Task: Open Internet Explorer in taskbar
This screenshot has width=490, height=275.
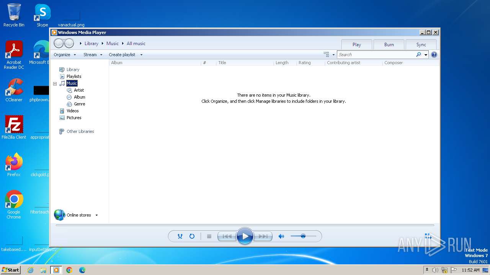Action: click(x=31, y=270)
